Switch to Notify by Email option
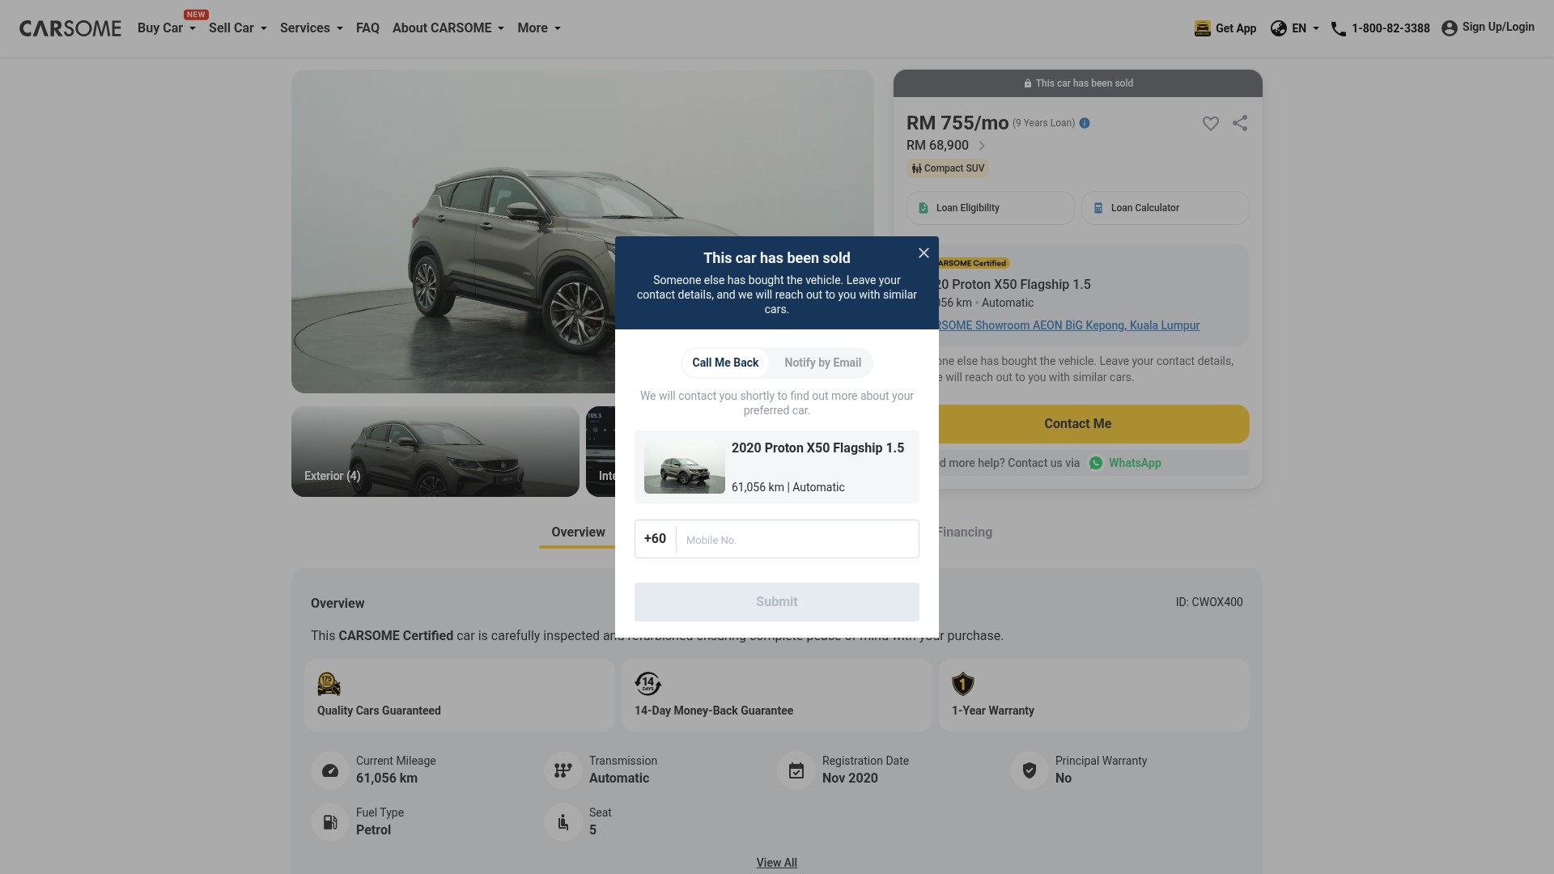This screenshot has width=1554, height=874. 822,363
